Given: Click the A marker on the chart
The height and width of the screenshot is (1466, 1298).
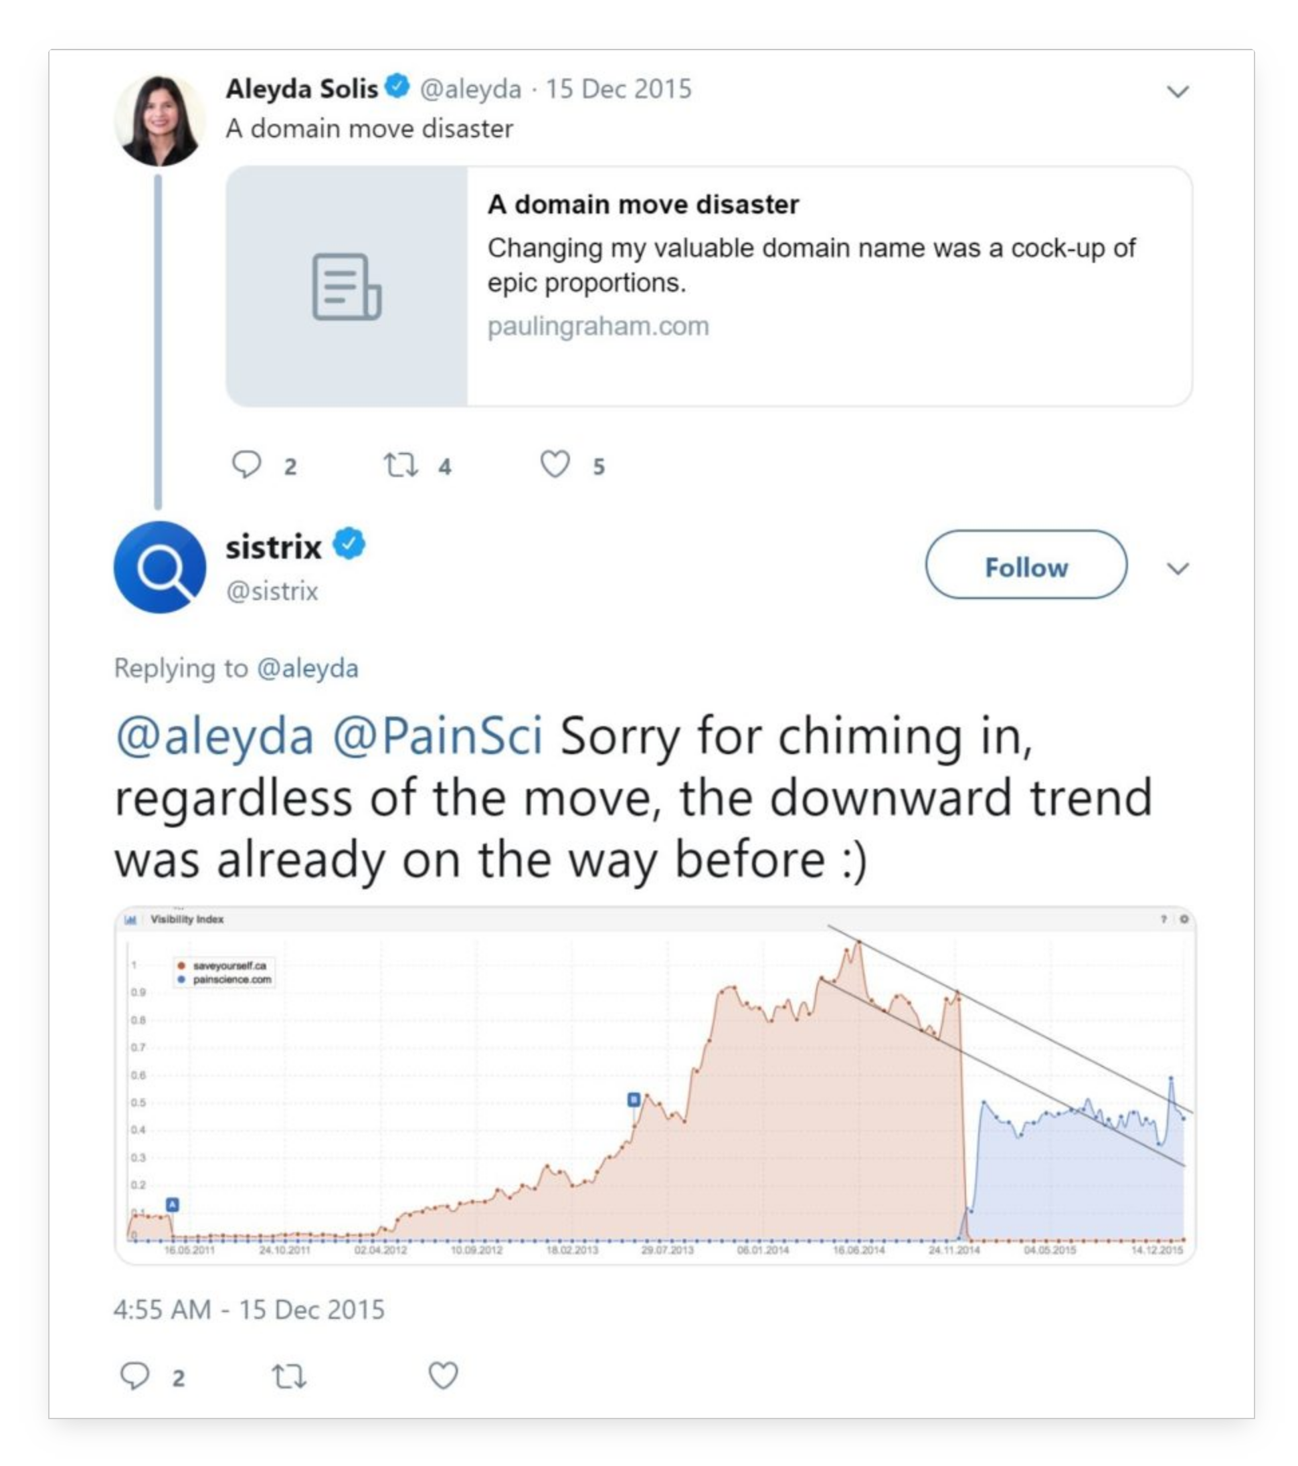Looking at the screenshot, I should (172, 1205).
